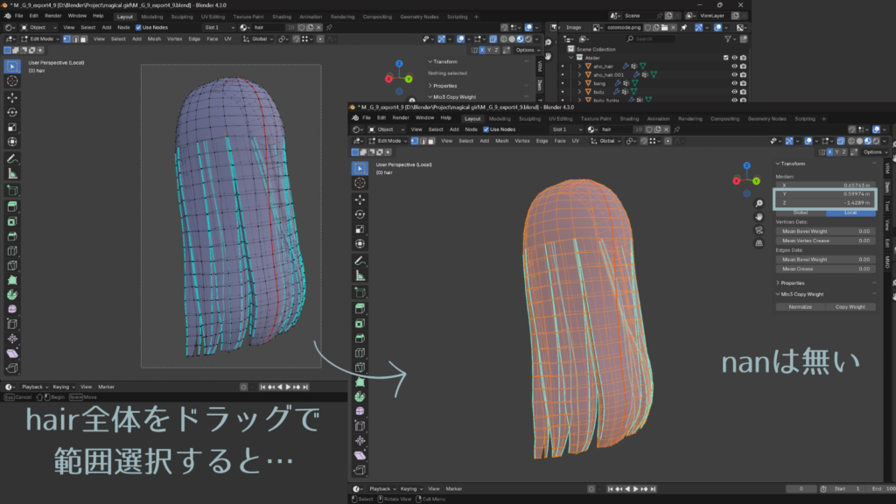Expand the Properties panel in front sidebar
The width and height of the screenshot is (896, 504).
(794, 283)
